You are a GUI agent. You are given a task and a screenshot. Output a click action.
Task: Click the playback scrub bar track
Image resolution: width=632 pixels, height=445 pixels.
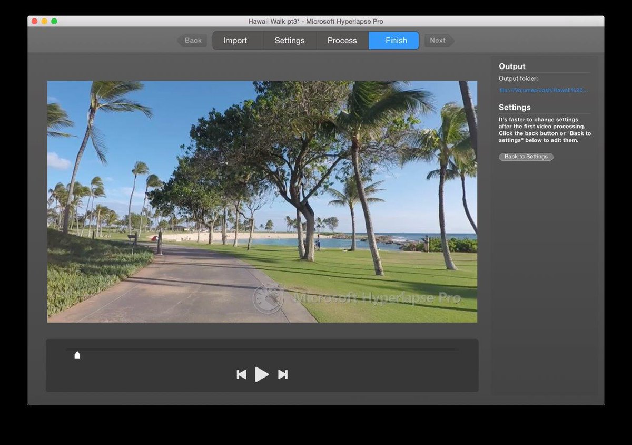(x=262, y=350)
